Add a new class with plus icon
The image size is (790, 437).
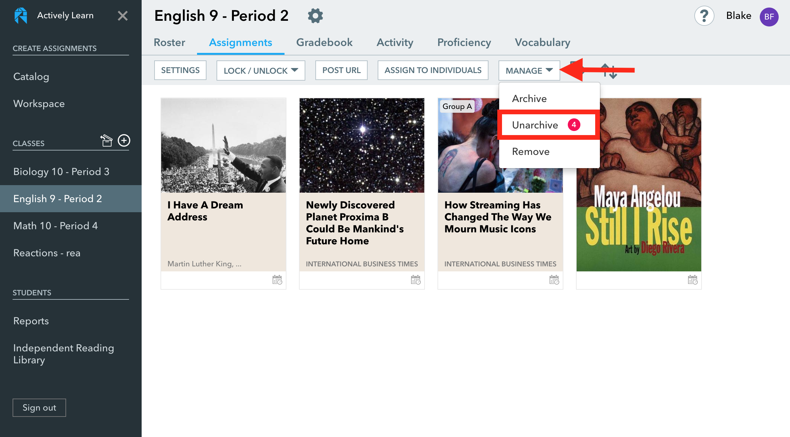click(x=124, y=140)
